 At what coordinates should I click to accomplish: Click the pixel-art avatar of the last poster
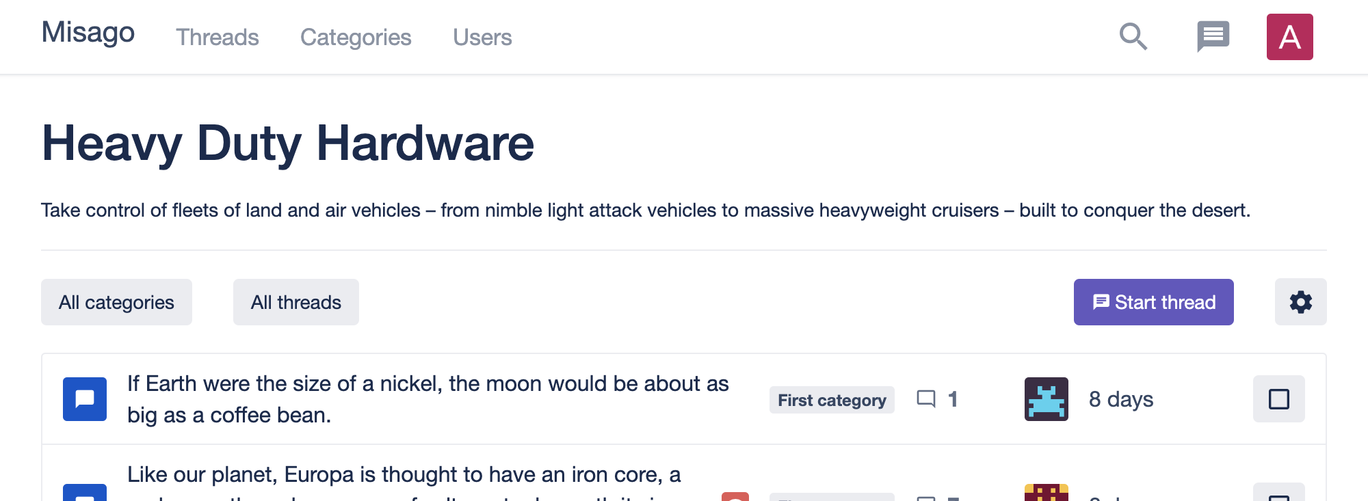(1046, 399)
